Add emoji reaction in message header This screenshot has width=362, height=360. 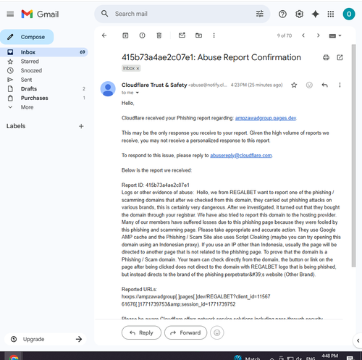pyautogui.click(x=309, y=85)
